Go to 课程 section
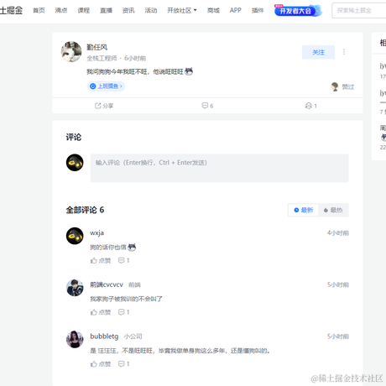The image size is (386, 386). [83, 11]
